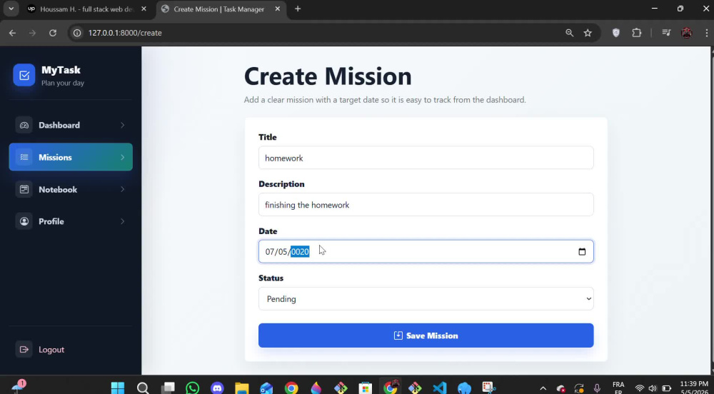Click the Wi-Fi icon in system tray
This screenshot has height=394, width=714.
pos(640,388)
